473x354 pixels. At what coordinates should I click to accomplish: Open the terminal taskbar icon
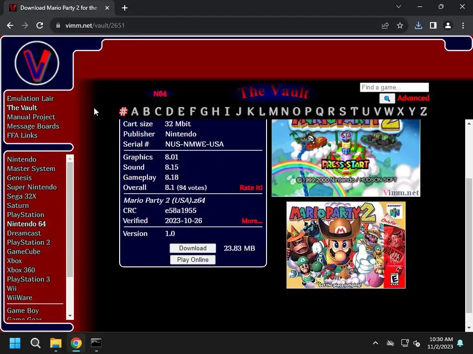96,343
